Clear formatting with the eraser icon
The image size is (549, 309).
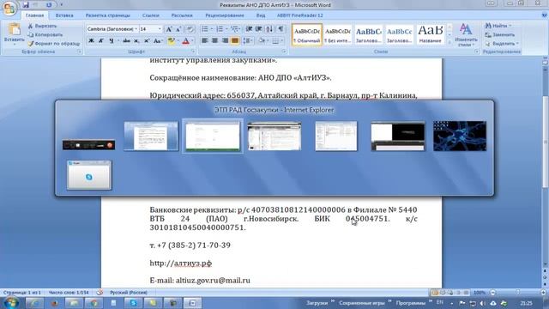coord(190,29)
